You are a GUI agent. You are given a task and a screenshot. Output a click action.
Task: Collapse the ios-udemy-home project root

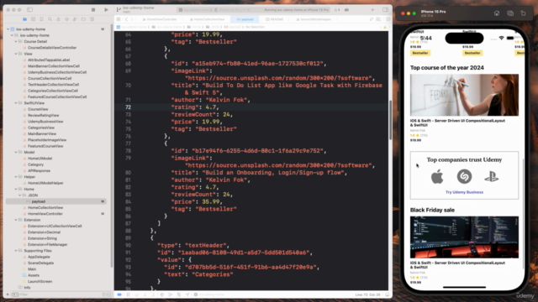8,29
